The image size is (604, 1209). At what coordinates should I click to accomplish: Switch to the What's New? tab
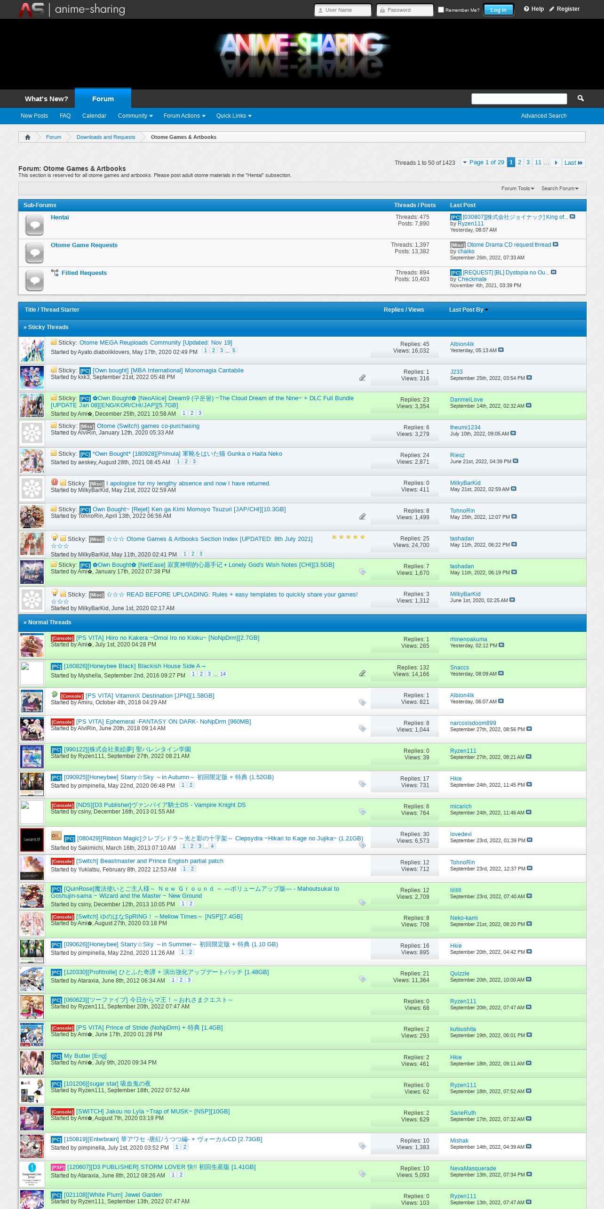coord(46,99)
